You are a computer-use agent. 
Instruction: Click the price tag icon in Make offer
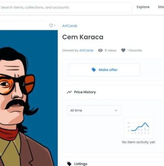click(94, 69)
